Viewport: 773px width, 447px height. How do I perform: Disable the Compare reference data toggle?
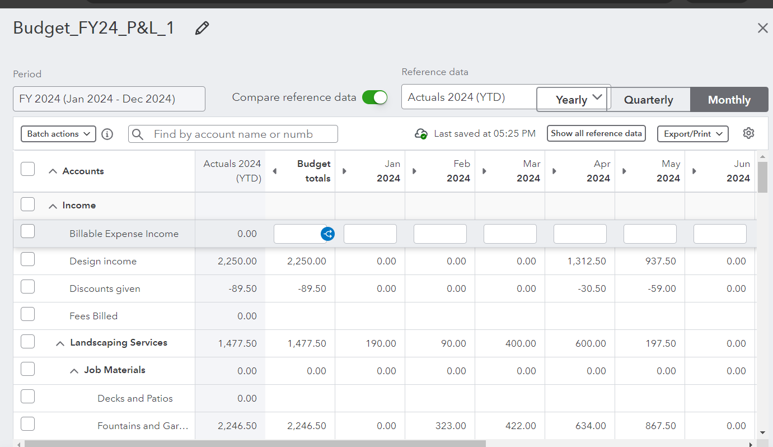coord(375,97)
